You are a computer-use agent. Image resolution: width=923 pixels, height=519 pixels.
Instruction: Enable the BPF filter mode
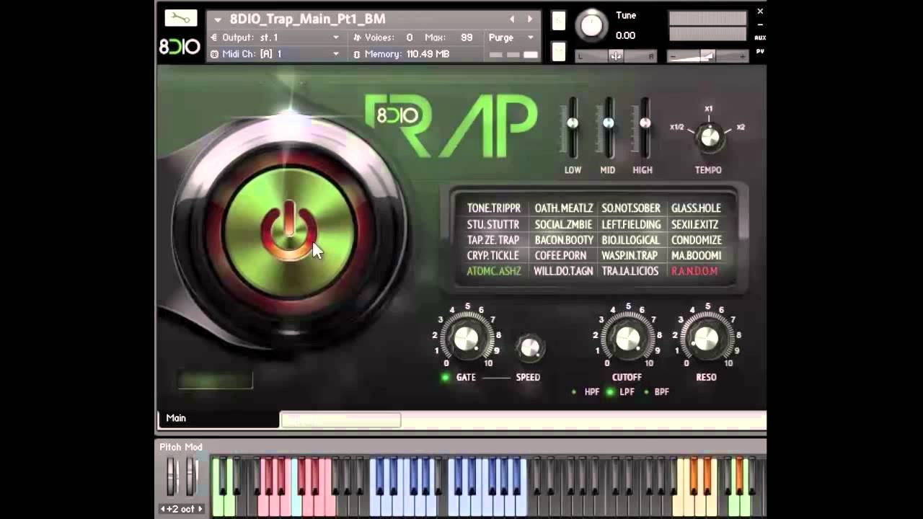click(x=646, y=392)
